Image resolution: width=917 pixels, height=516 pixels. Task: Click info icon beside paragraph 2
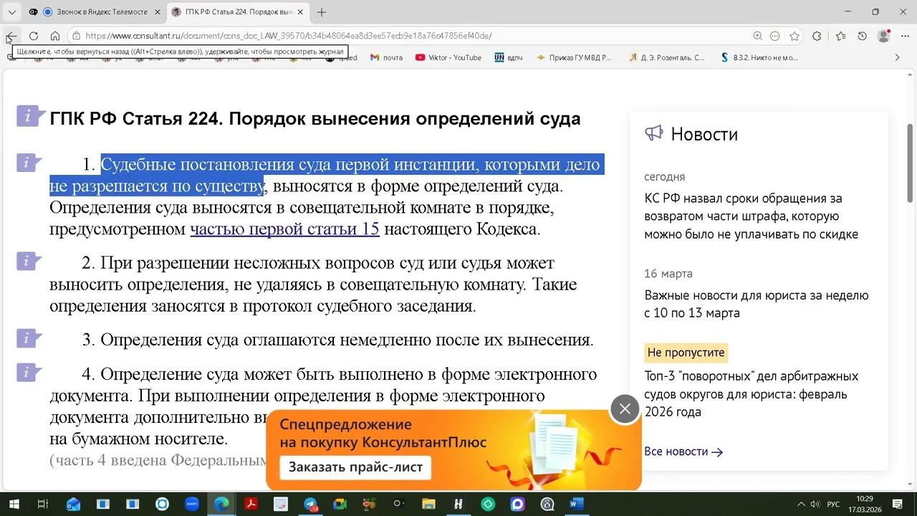click(29, 261)
